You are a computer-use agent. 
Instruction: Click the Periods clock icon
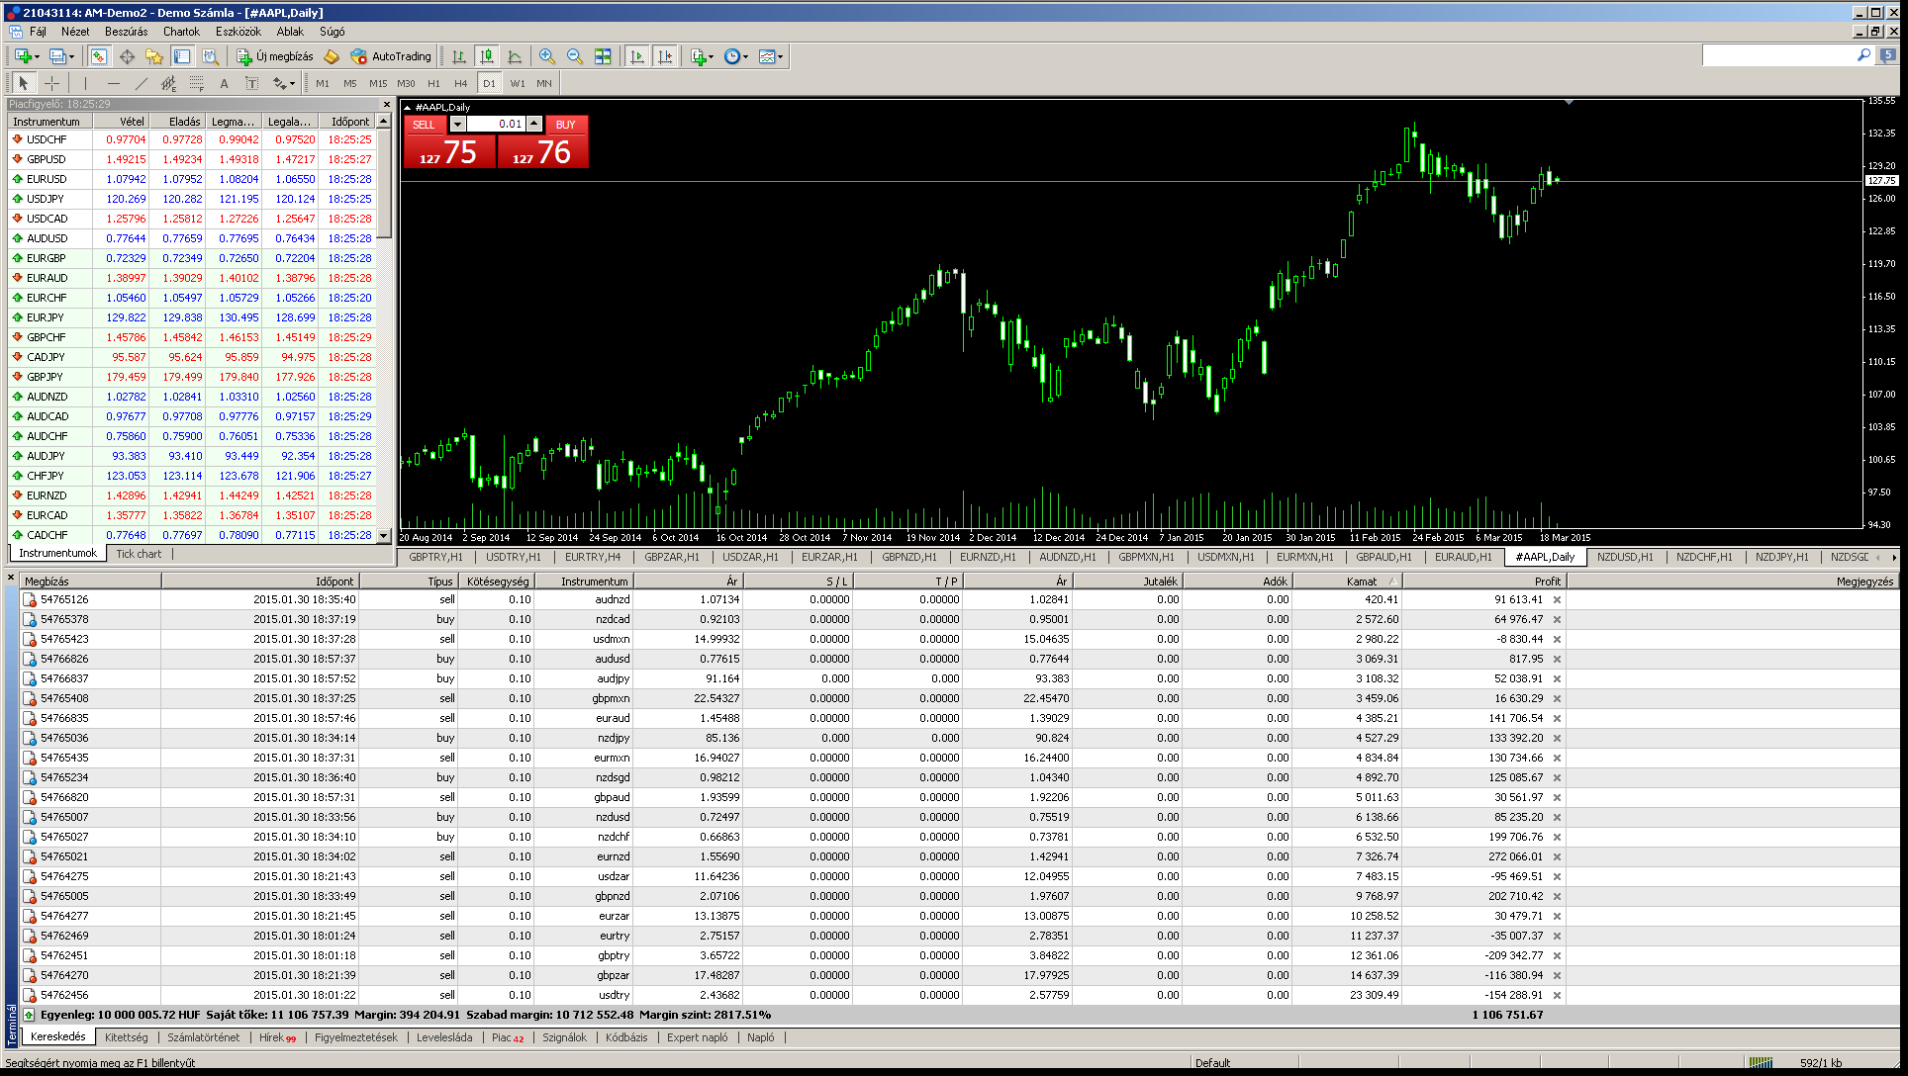point(731,56)
